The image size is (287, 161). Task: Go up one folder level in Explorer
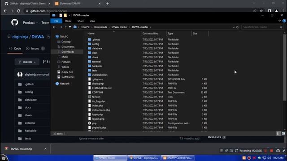(x=70, y=27)
